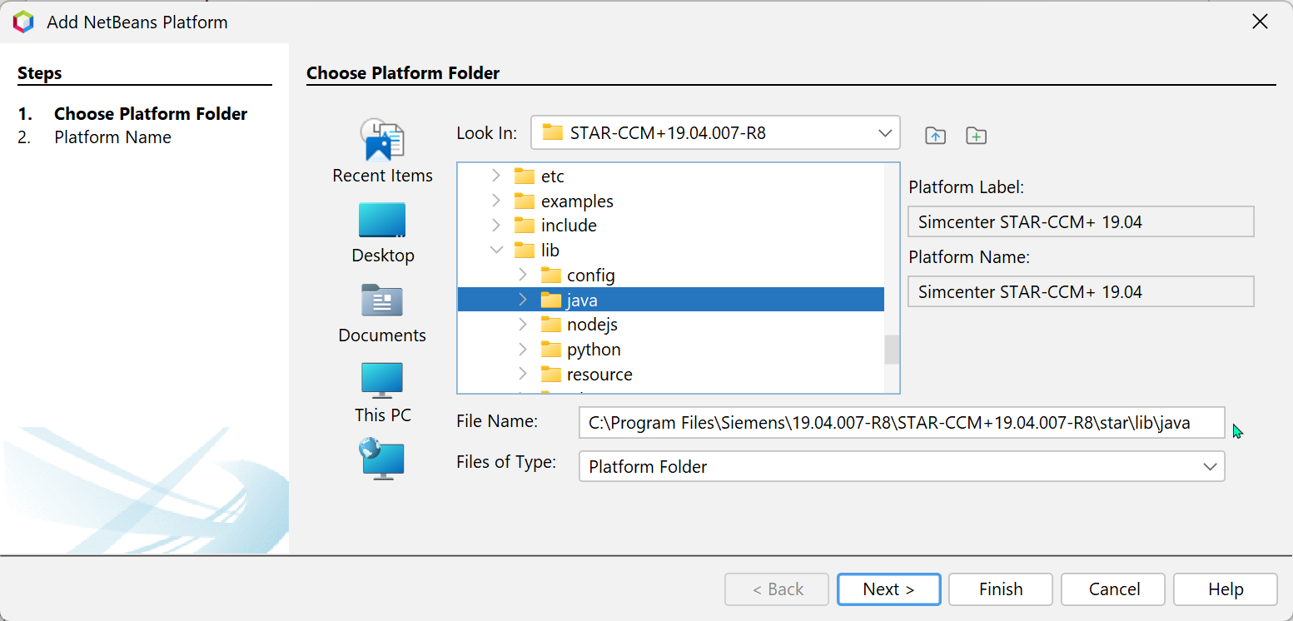Expand the python folder node
Viewport: 1293px width, 621px height.
[x=523, y=350]
